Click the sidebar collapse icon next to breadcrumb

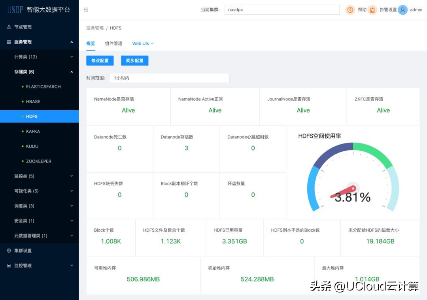pos(86,9)
